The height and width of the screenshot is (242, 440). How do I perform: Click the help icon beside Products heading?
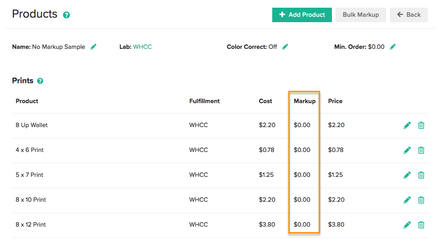click(x=66, y=15)
